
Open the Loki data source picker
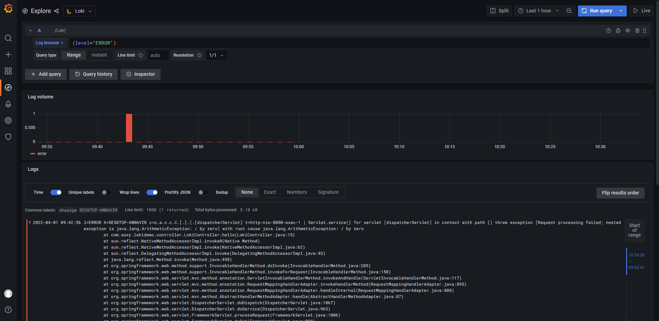[79, 11]
